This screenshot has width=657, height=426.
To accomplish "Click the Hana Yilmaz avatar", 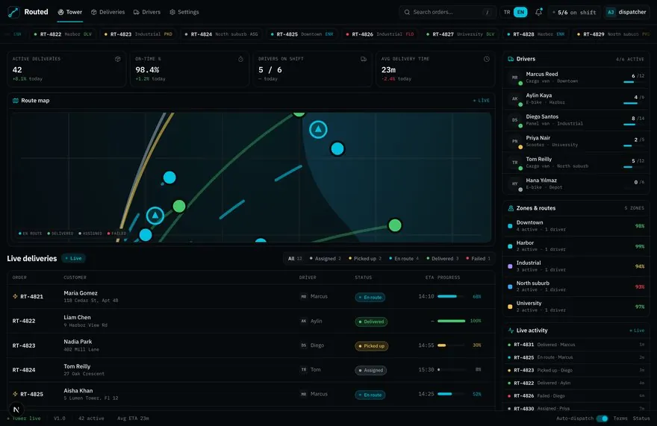I will (514, 184).
